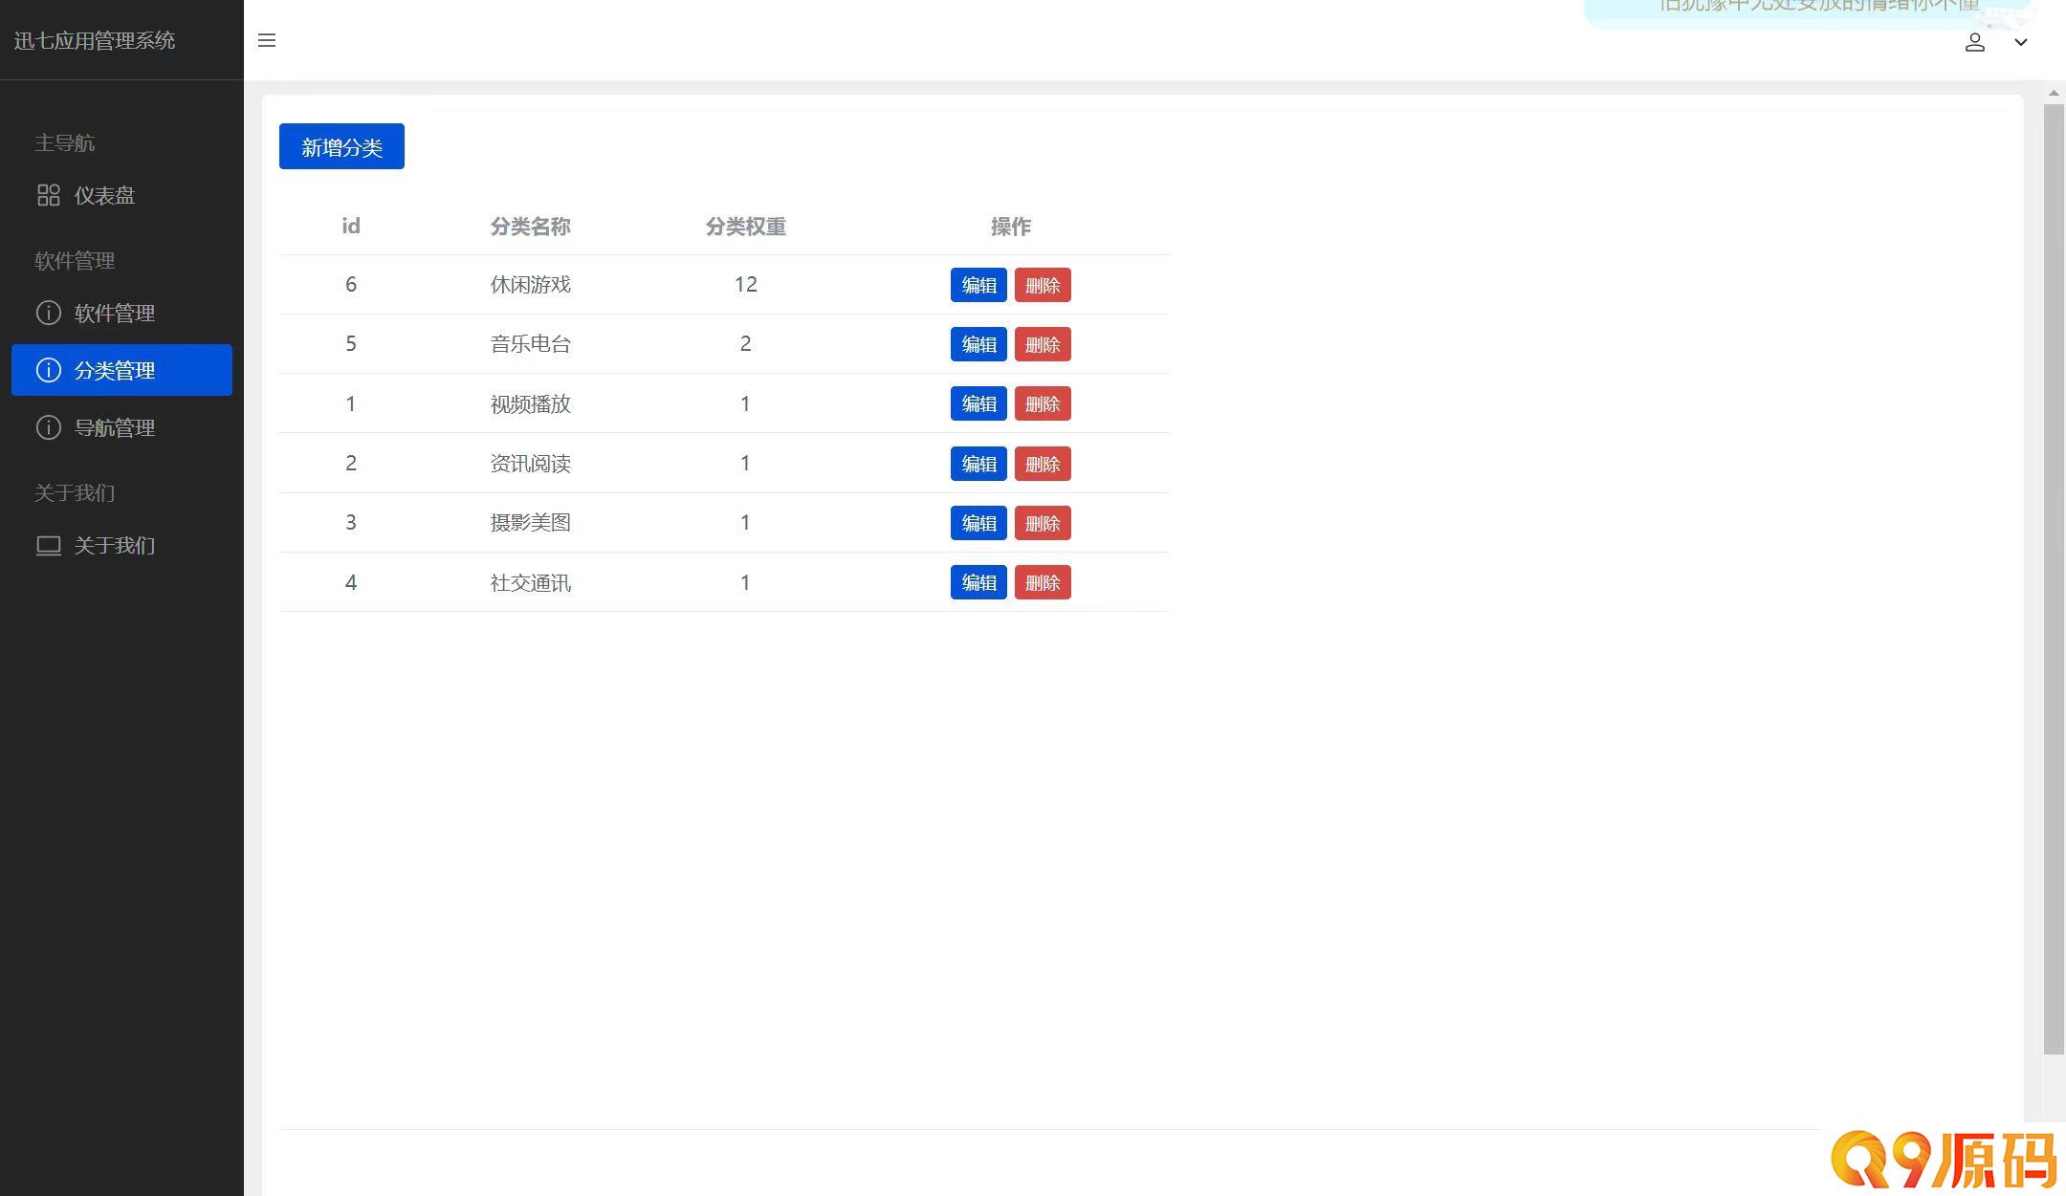Click the weight value in 音乐电台 row

745,343
